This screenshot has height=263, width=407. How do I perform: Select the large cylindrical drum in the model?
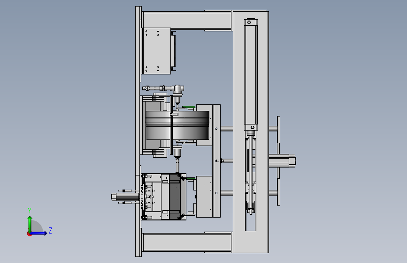tap(177, 125)
